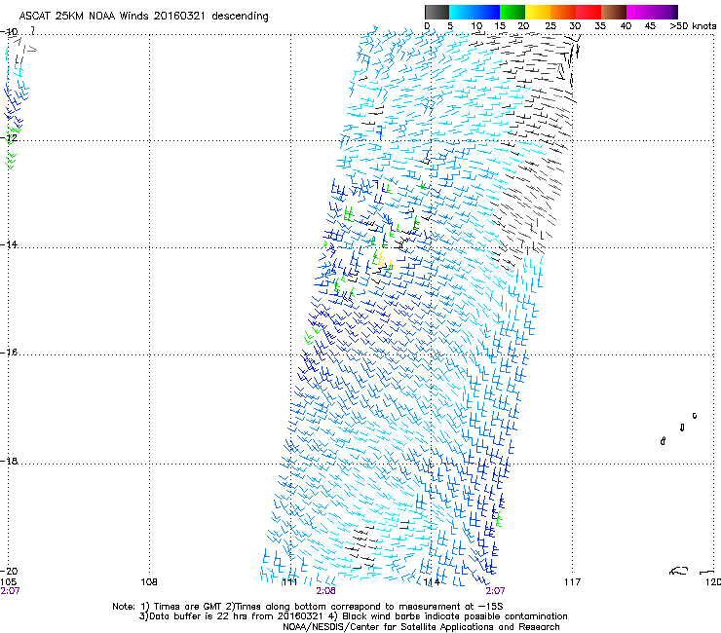This screenshot has width=721, height=633.
Task: Click the cyan-blue 5-15 knots legend band
Action: (474, 12)
